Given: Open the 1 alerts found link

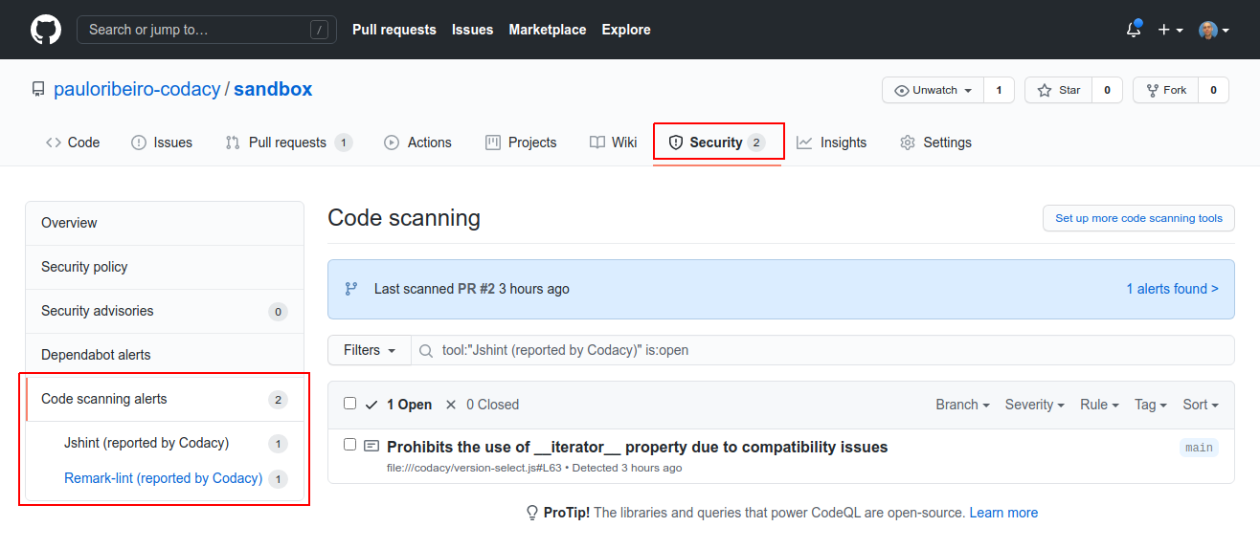Looking at the screenshot, I should click(1172, 289).
